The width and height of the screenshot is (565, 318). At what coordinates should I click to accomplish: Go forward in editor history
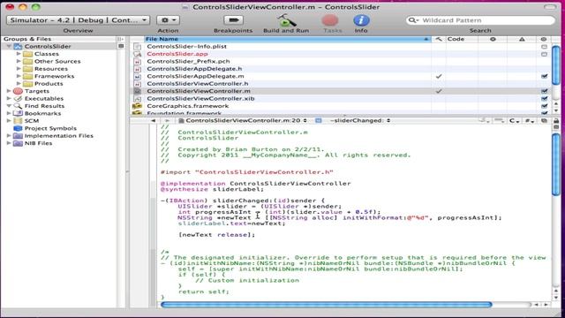[167, 120]
